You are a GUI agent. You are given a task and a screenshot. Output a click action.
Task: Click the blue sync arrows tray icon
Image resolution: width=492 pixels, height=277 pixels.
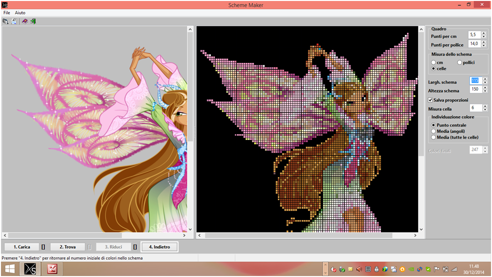(420, 269)
